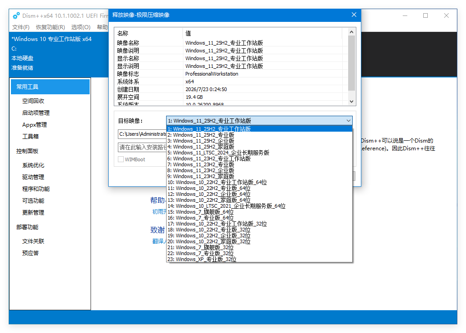Select option 3: Windows_11_25H2_企业版
Image resolution: width=466 pixels, height=333 pixels.
(259, 141)
